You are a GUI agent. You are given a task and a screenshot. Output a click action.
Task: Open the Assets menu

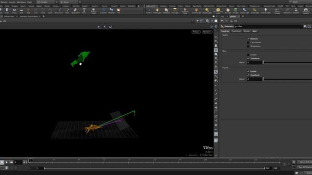pyautogui.click(x=12, y=2)
